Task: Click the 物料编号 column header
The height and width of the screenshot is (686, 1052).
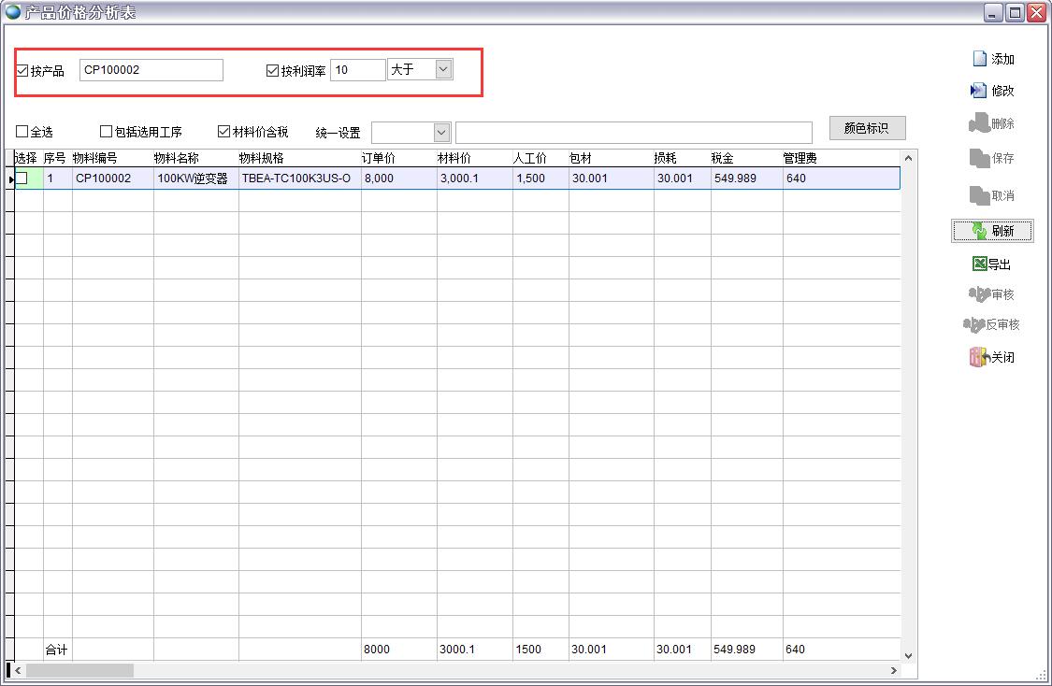Action: (x=95, y=158)
